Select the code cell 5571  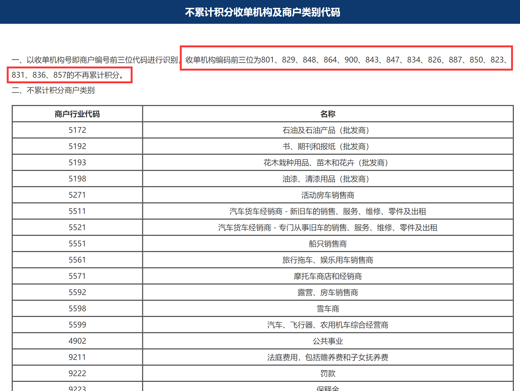[x=77, y=276]
